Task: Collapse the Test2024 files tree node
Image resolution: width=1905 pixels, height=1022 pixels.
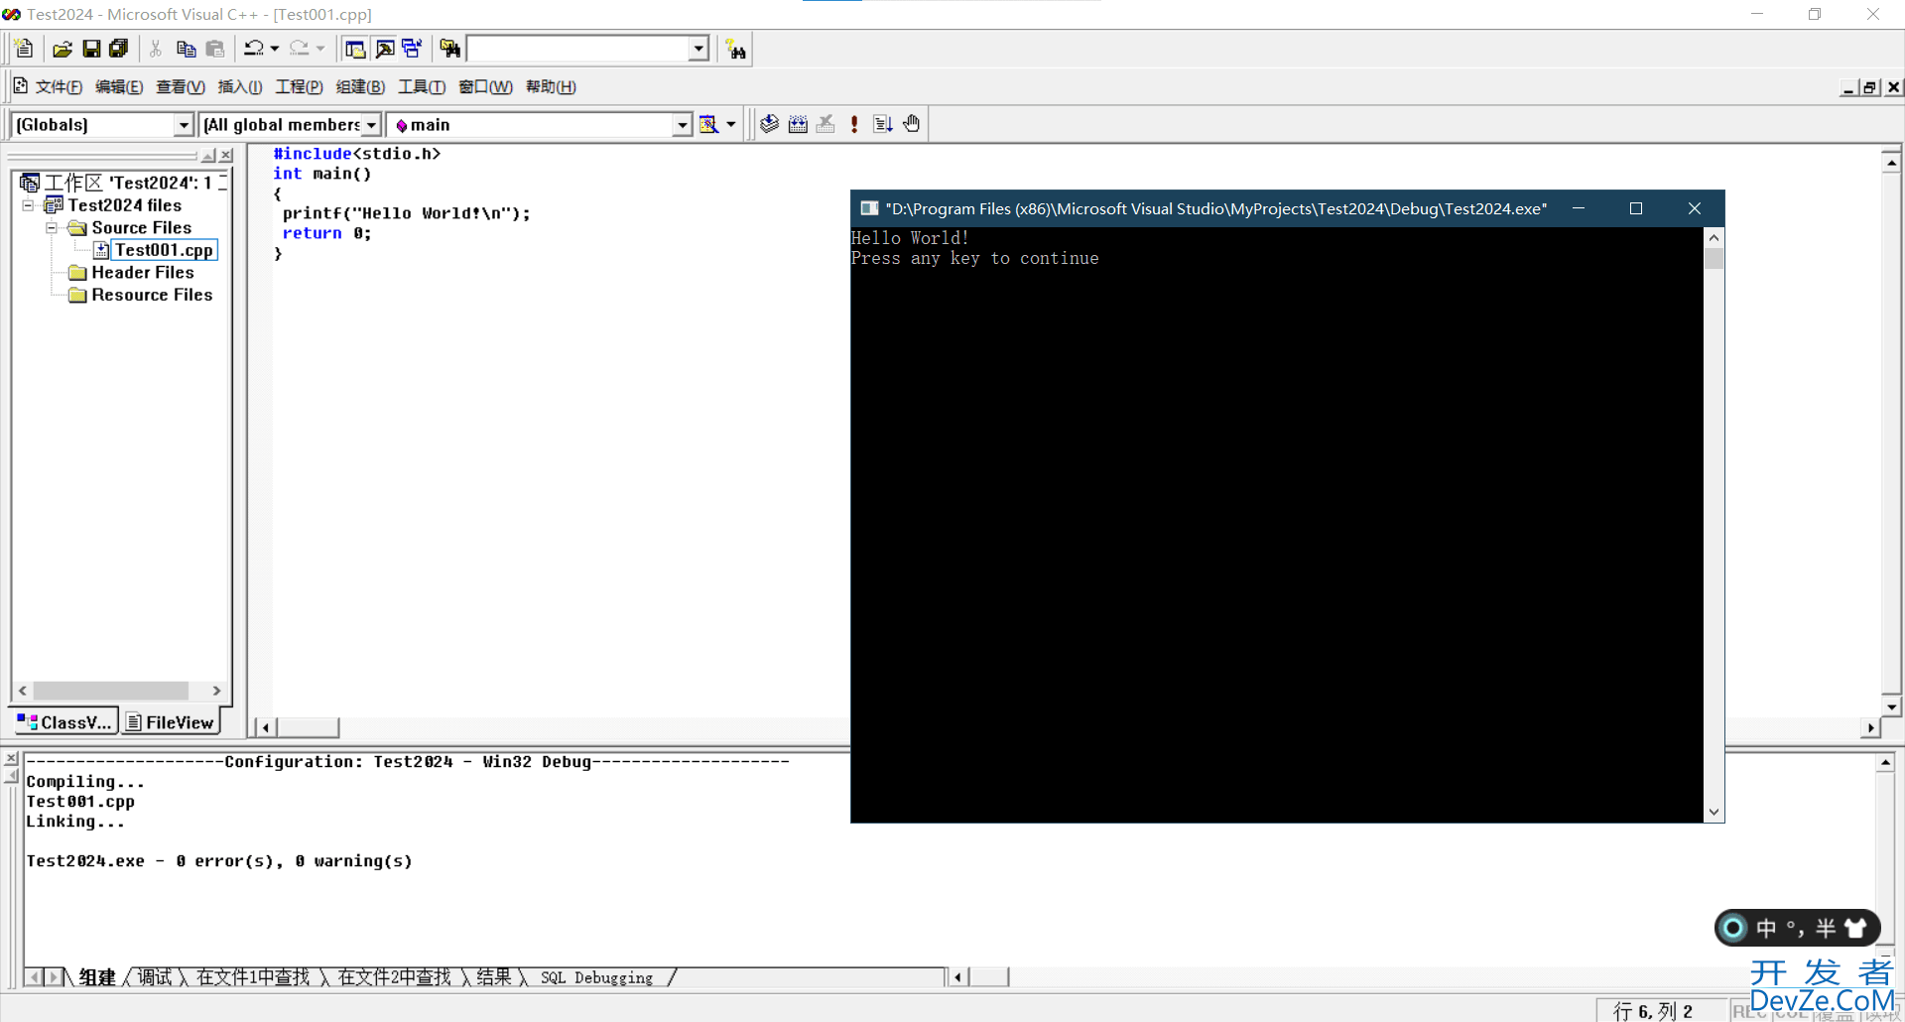Action: pyautogui.click(x=28, y=205)
